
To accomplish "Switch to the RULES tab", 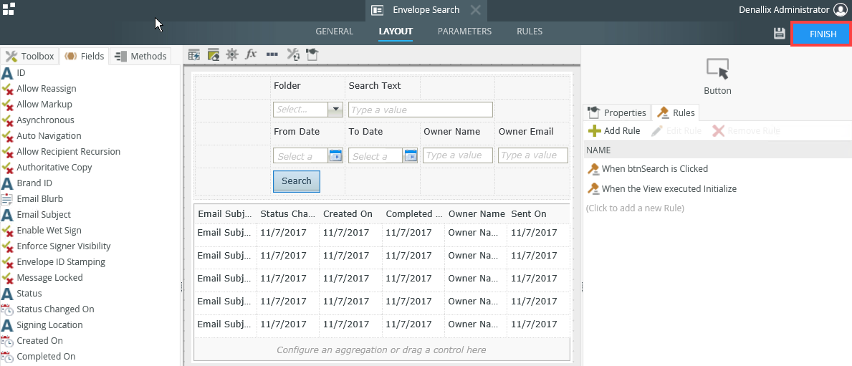I will pyautogui.click(x=530, y=32).
